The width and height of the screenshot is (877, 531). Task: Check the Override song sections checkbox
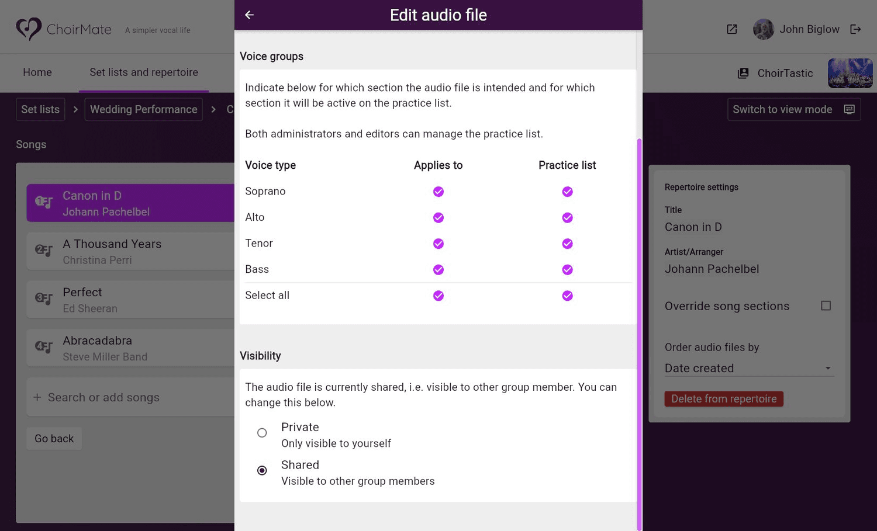[826, 306]
